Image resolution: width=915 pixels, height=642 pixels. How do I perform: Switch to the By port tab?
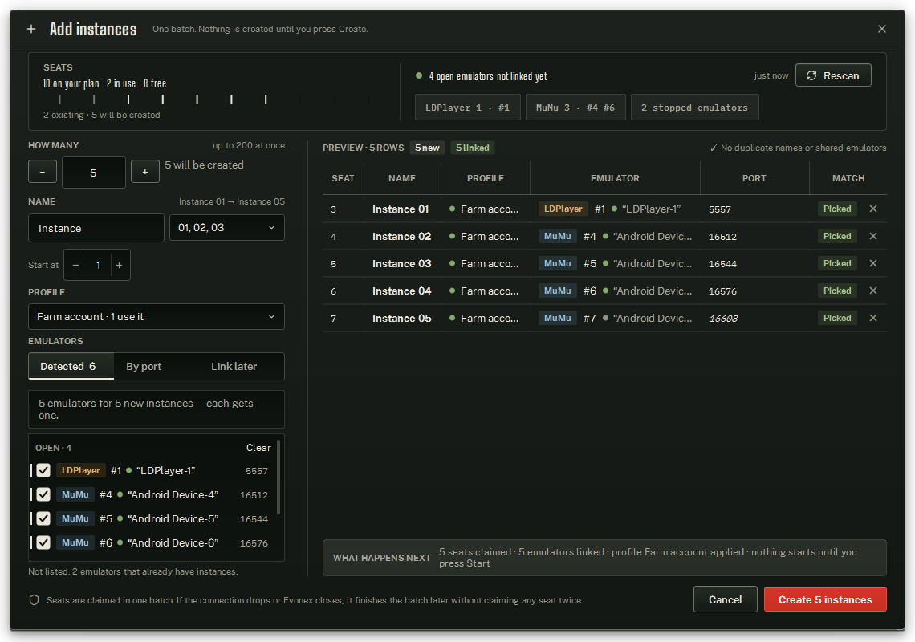(144, 366)
